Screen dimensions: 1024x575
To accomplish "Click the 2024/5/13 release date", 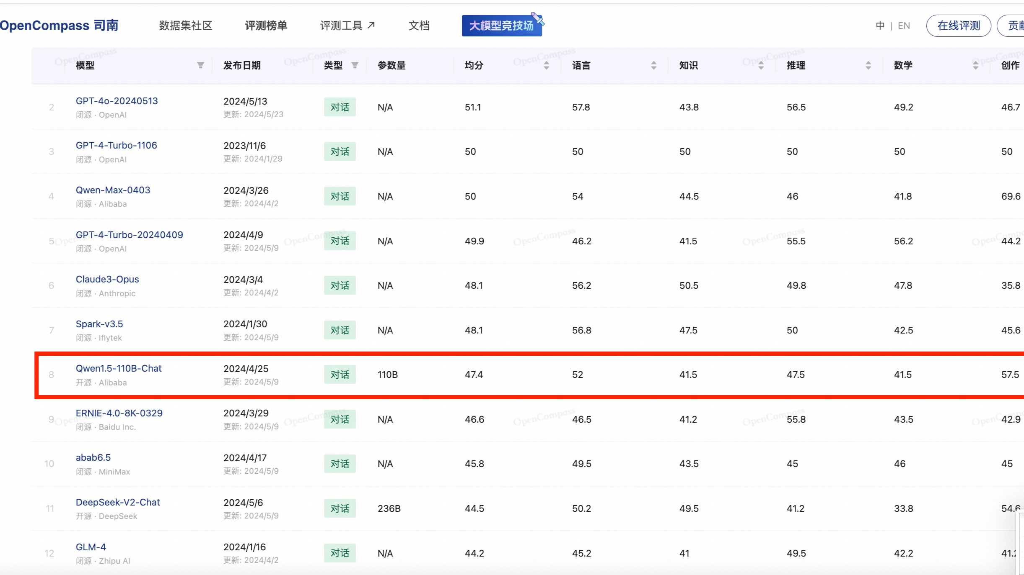I will coord(245,101).
